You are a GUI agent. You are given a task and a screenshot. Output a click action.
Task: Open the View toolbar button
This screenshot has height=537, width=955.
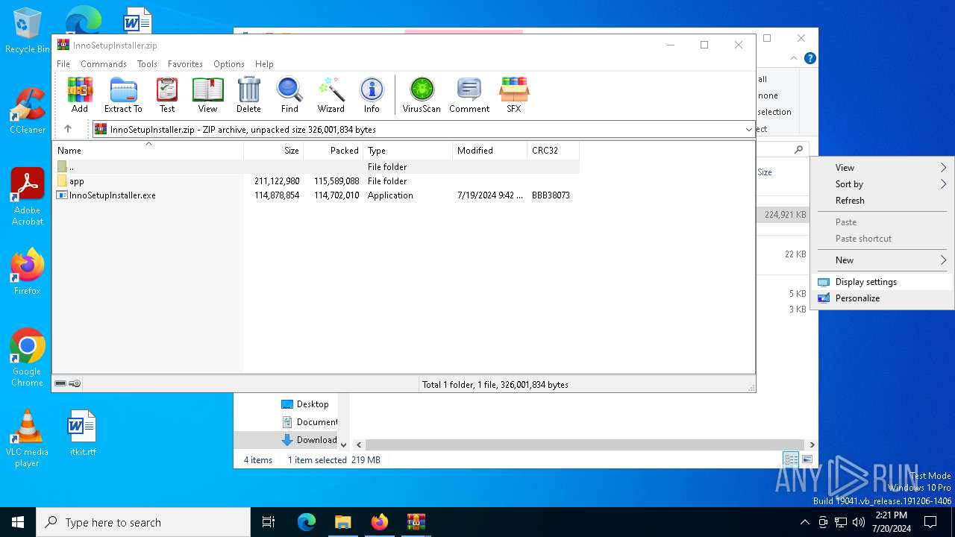[x=207, y=95]
